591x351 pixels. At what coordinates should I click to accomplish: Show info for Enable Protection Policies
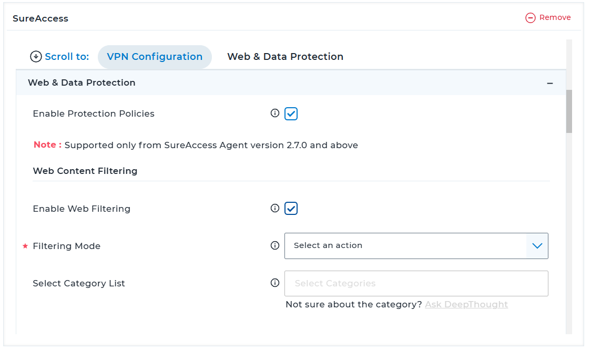tap(275, 113)
